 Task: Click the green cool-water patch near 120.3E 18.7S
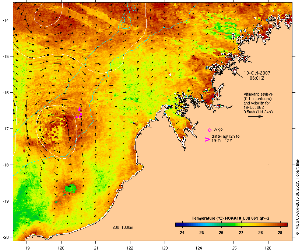click(x=70, y=189)
